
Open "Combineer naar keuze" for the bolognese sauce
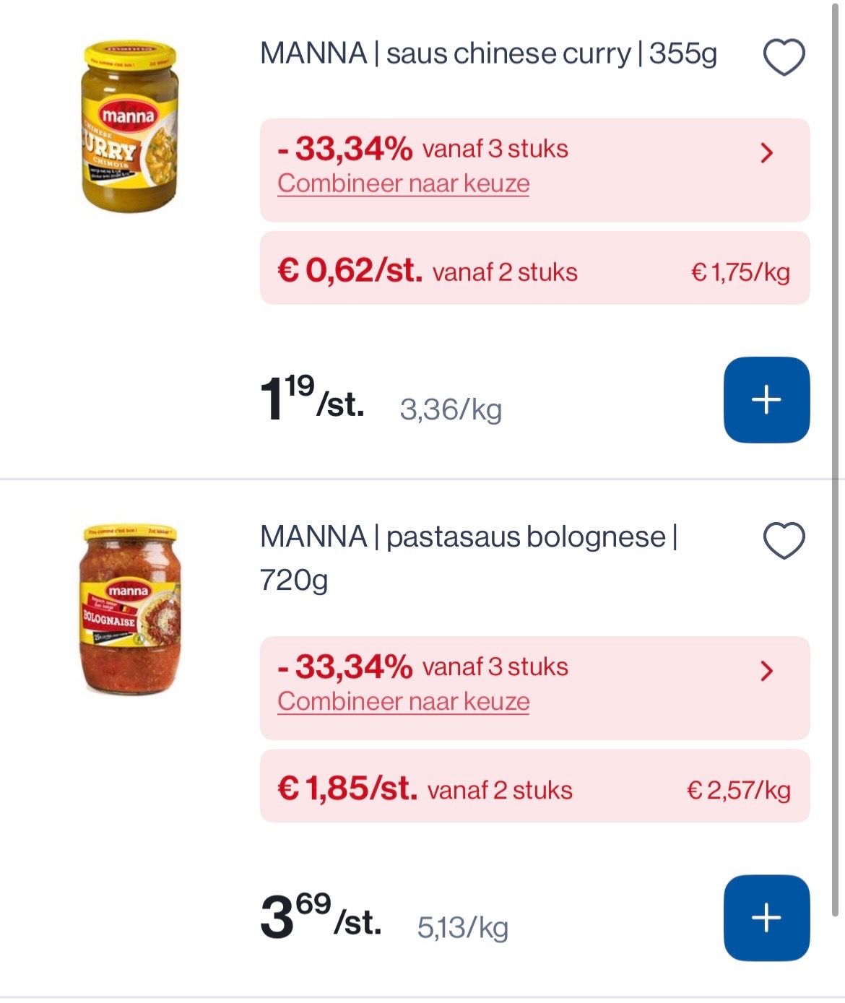pos(403,701)
